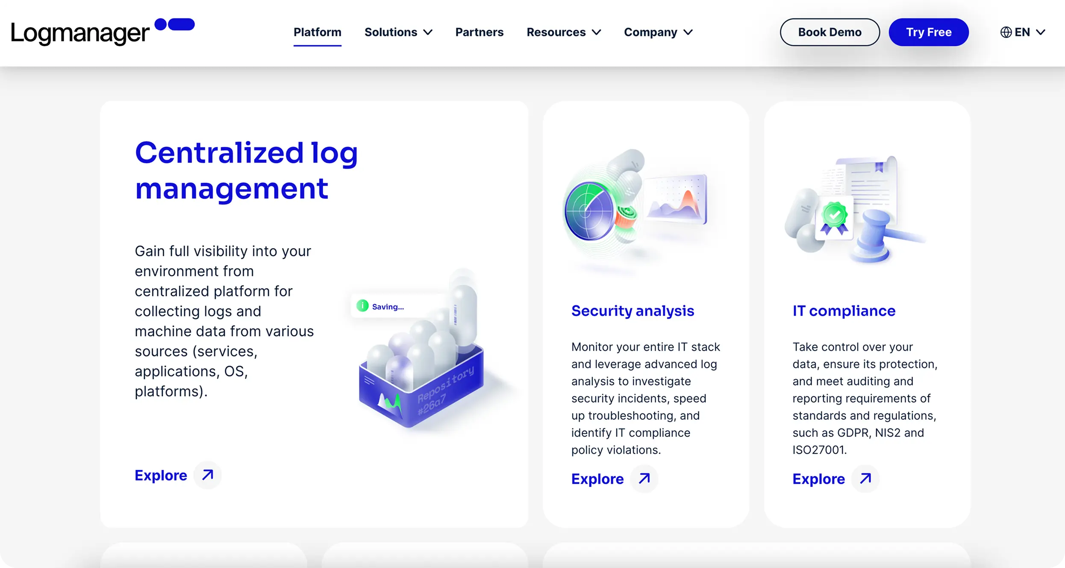Click arrow icon under IT compliance

coord(865,479)
